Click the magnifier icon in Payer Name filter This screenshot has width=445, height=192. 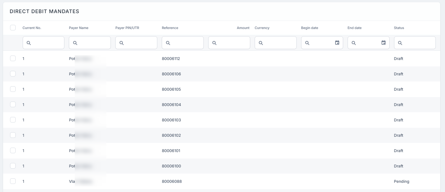[x=75, y=43]
